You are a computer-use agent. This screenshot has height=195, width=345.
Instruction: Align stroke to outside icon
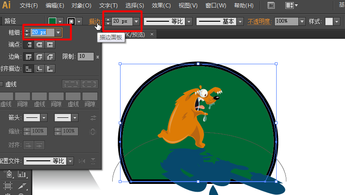[50, 69]
